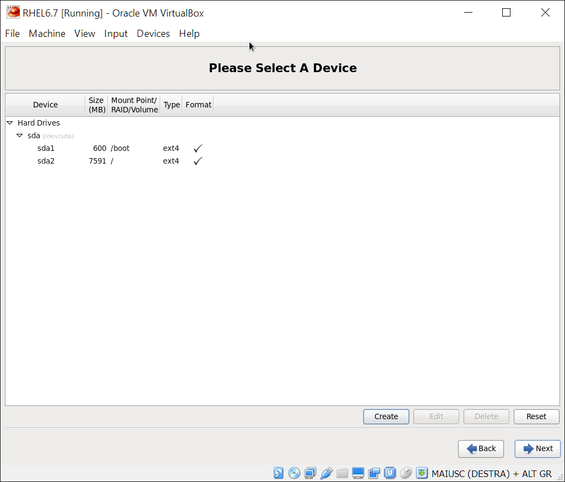Click the Create partition button
The image size is (565, 482).
(386, 416)
